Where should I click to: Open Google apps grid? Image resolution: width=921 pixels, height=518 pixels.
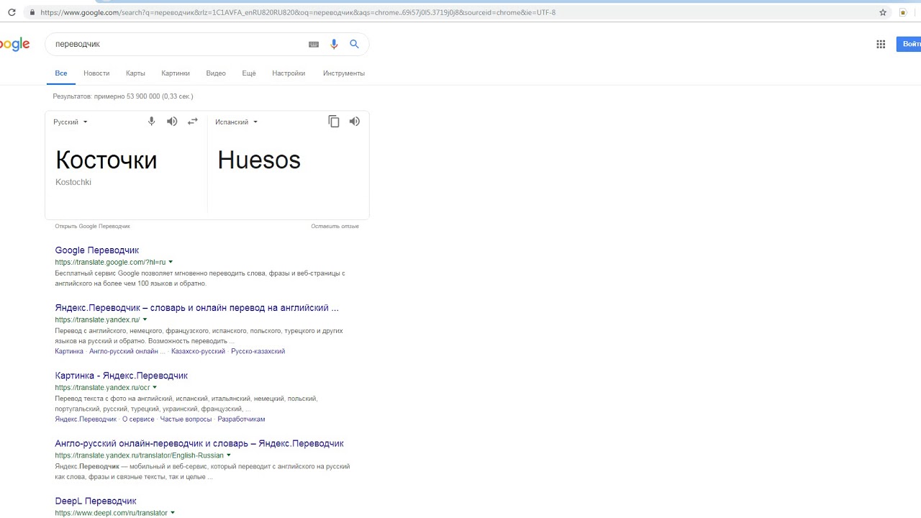[x=881, y=44]
